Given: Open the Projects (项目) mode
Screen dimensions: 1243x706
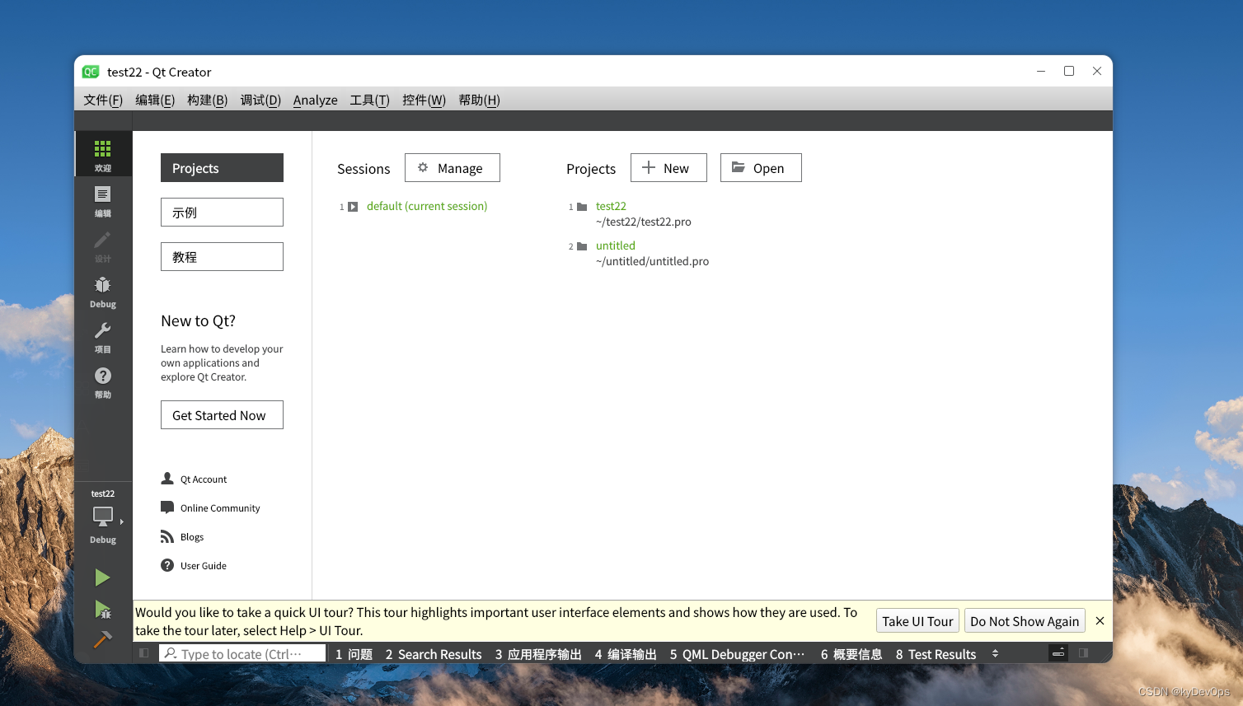Looking at the screenshot, I should coord(102,336).
